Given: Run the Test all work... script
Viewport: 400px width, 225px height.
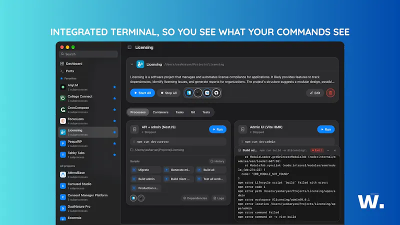Looking at the screenshot, I should point(210,179).
